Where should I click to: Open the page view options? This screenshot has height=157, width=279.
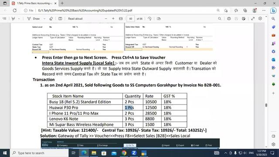pyautogui.click(x=159, y=18)
